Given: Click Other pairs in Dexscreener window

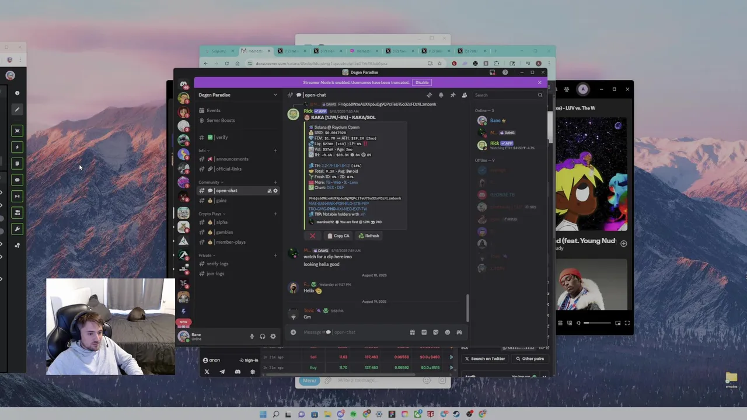Looking at the screenshot, I should coord(529,359).
